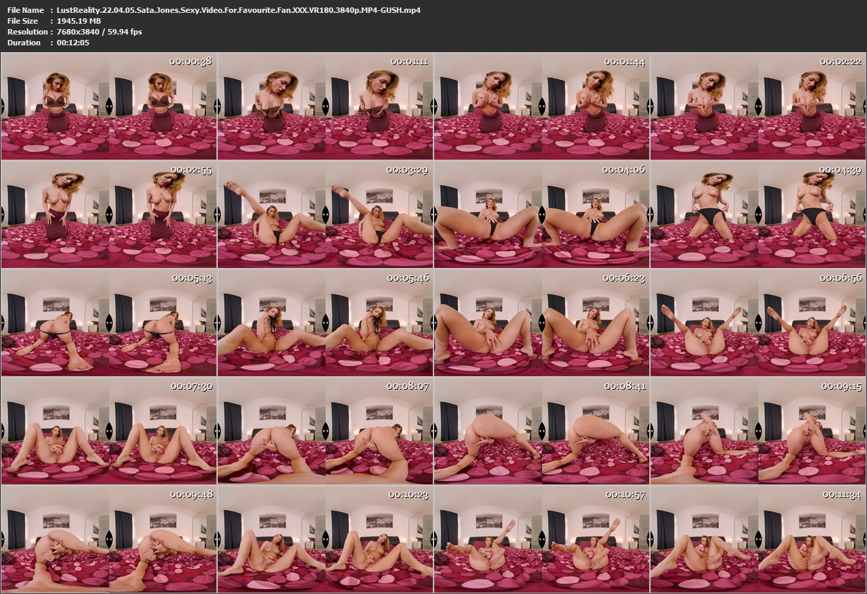
Task: Click the 'File Name' label
Action: 26,10
